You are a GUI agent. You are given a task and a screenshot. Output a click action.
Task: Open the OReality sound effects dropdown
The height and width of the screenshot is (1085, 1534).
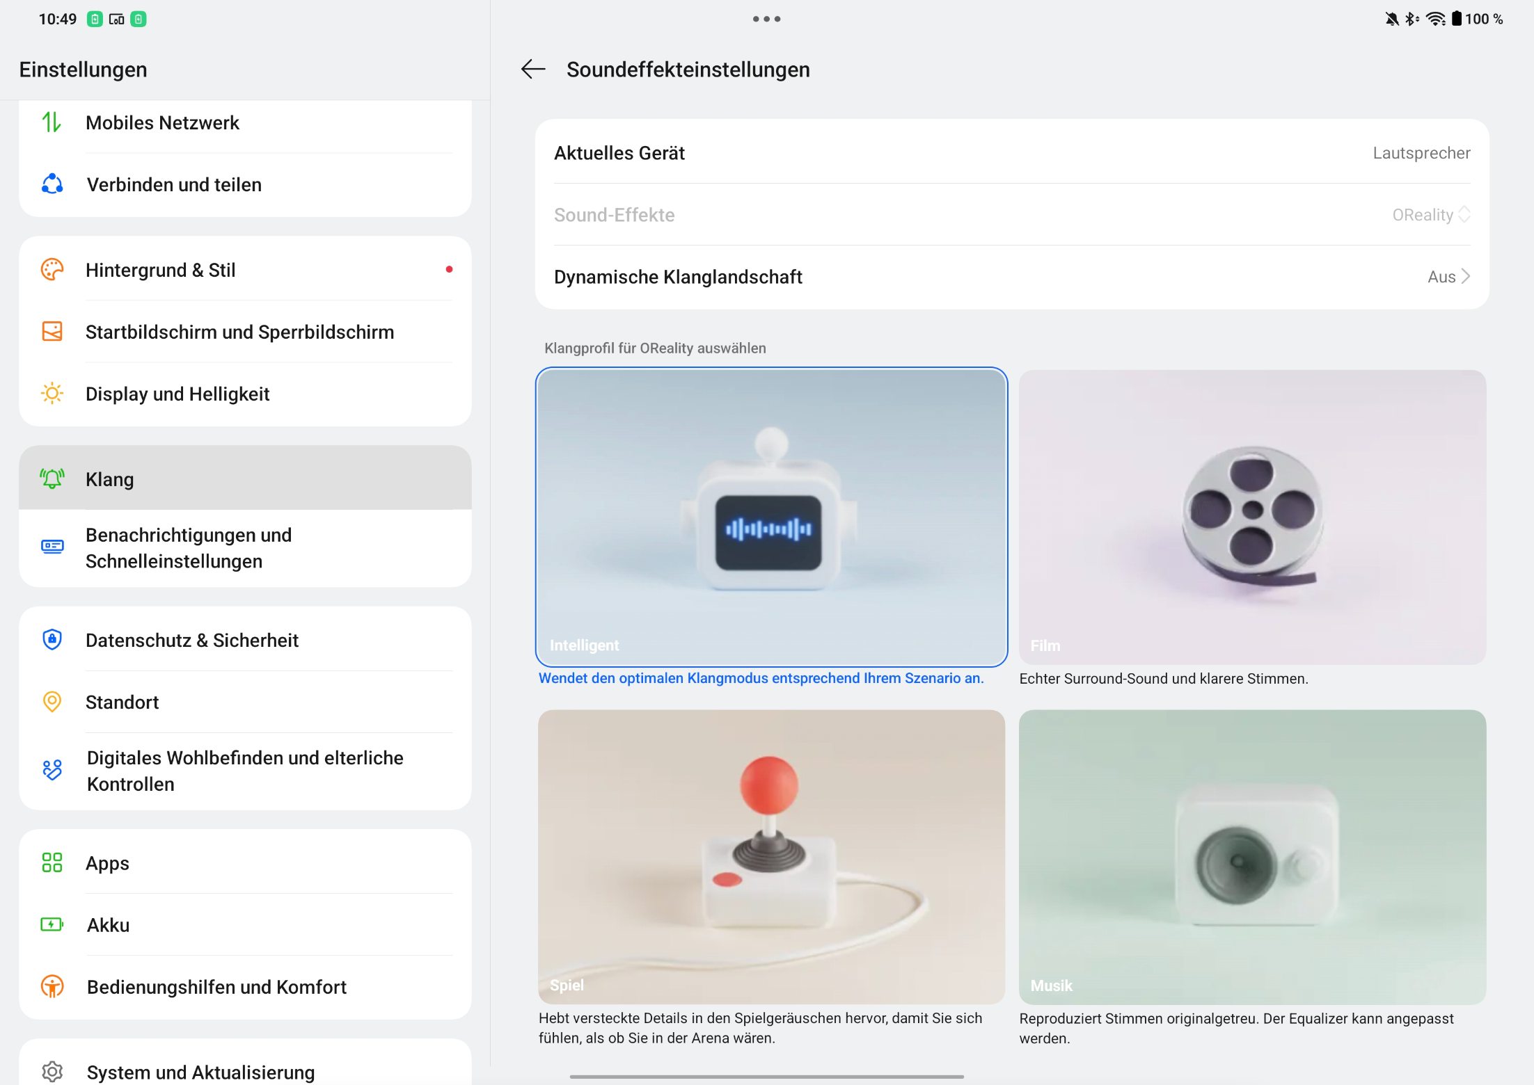click(1431, 215)
